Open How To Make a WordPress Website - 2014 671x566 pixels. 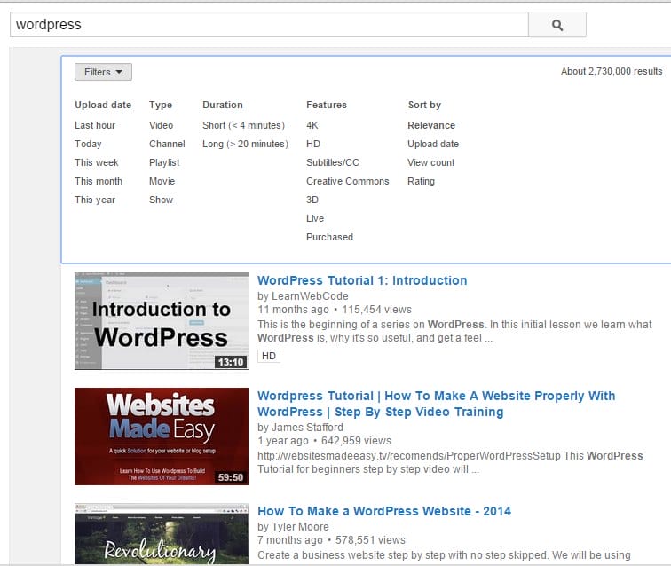tap(384, 511)
